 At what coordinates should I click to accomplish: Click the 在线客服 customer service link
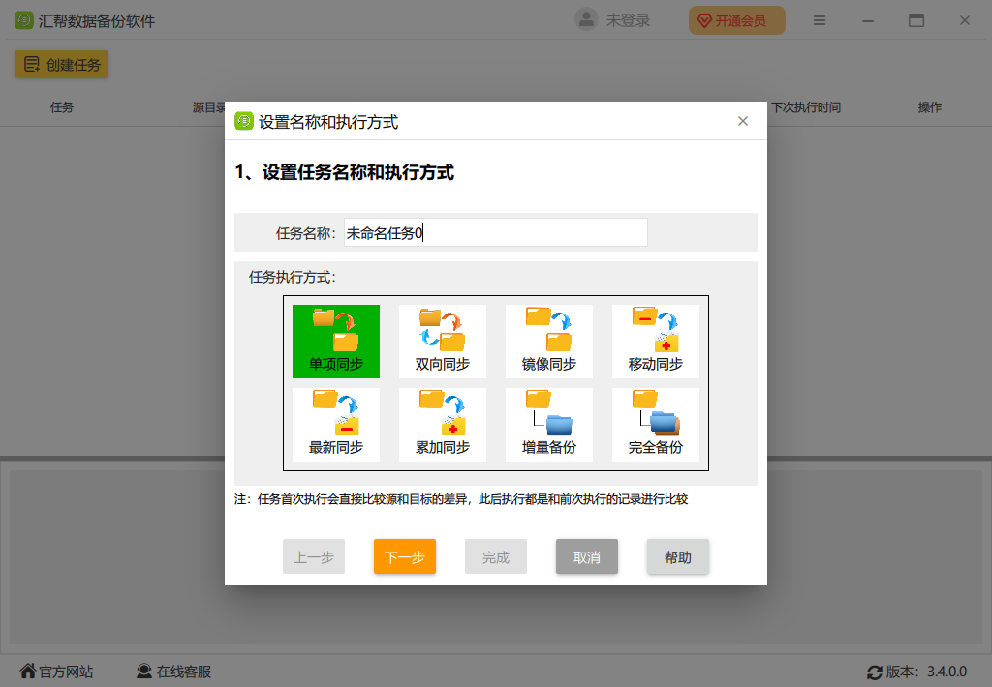(x=173, y=670)
